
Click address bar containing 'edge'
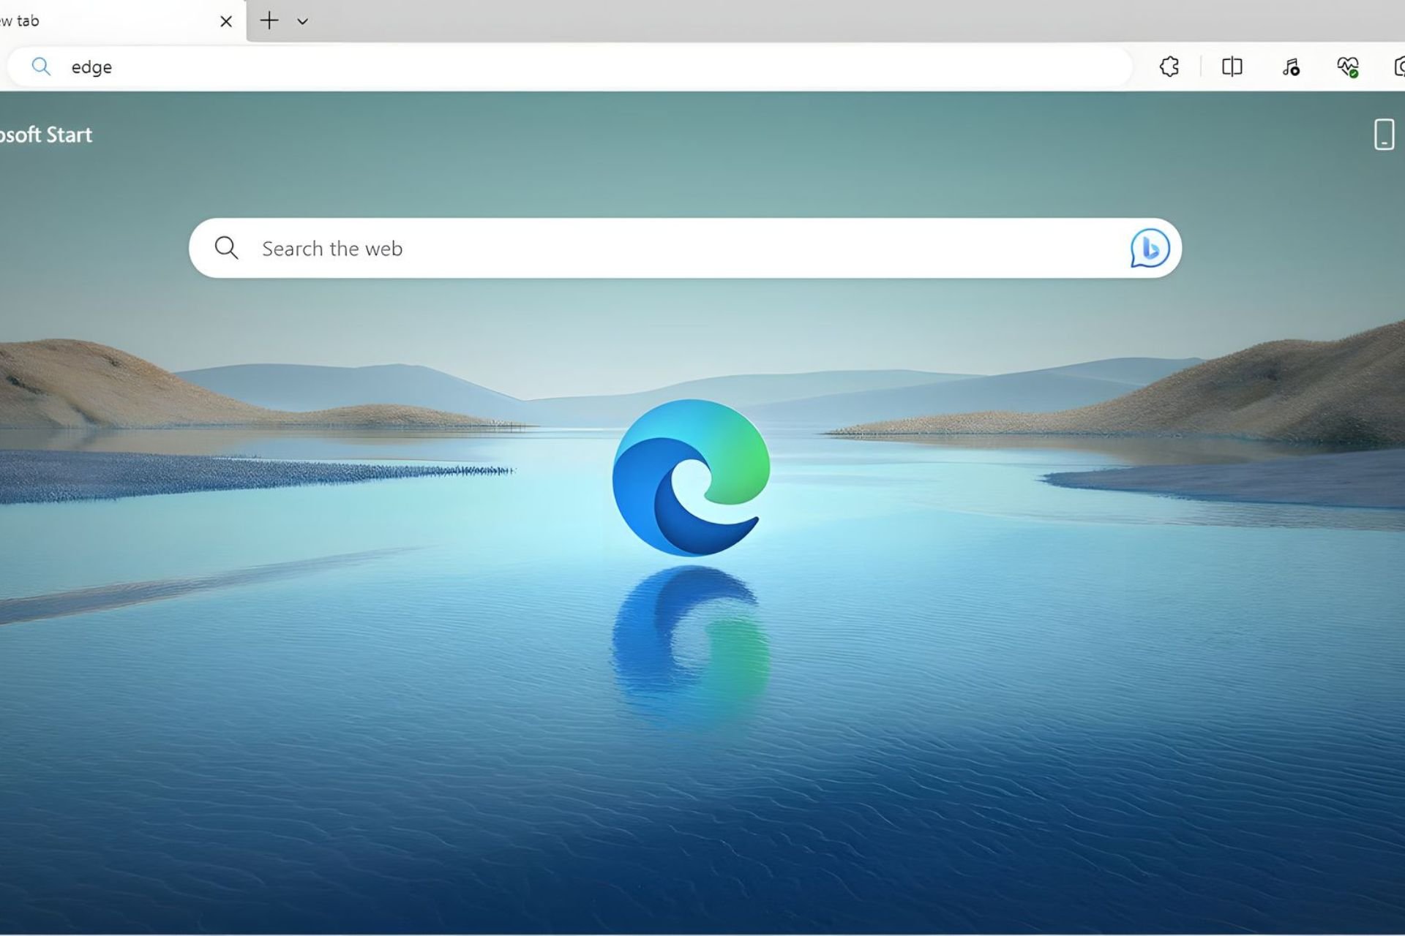tap(569, 67)
